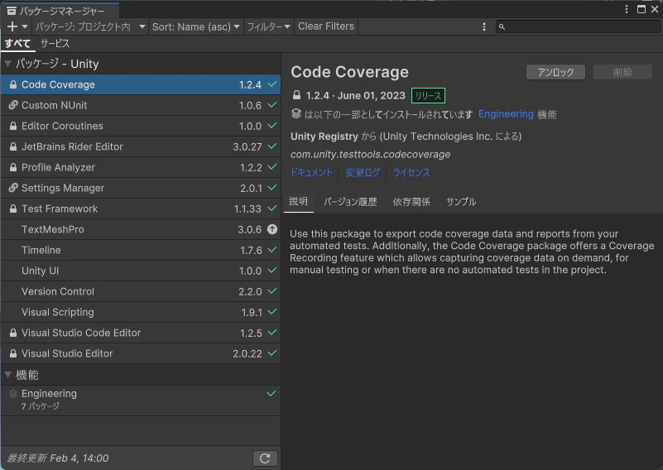Click the plus add package icon

point(12,26)
